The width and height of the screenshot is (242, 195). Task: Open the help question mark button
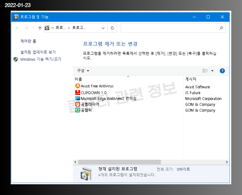(x=222, y=71)
